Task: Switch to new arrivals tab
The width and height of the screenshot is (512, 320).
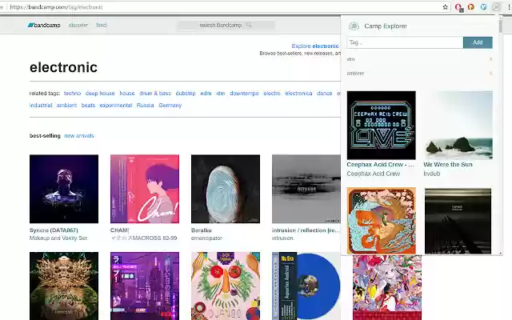Action: (x=79, y=135)
